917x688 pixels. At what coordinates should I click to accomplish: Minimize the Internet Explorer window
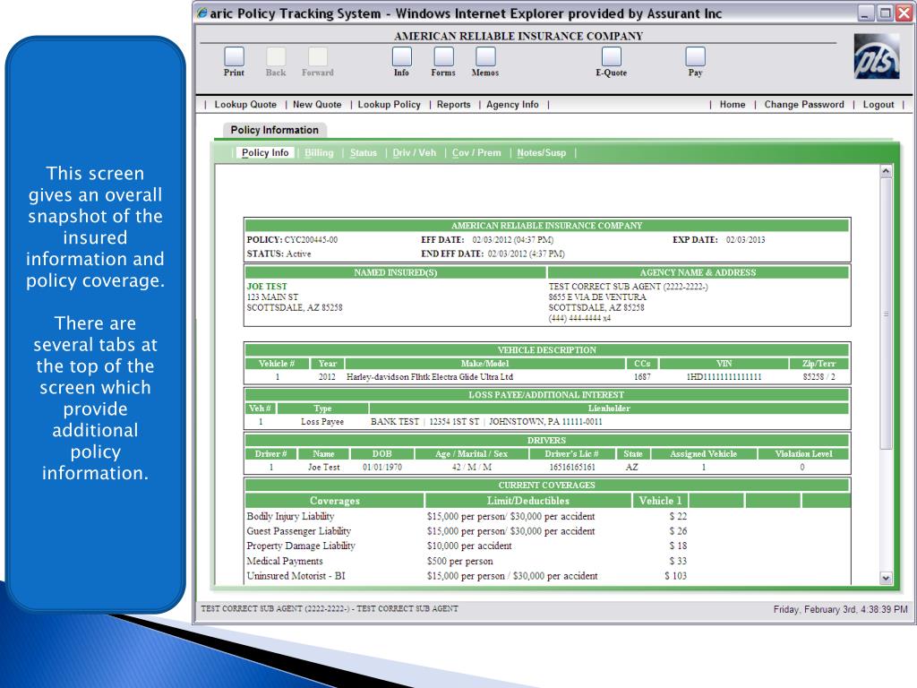[866, 13]
